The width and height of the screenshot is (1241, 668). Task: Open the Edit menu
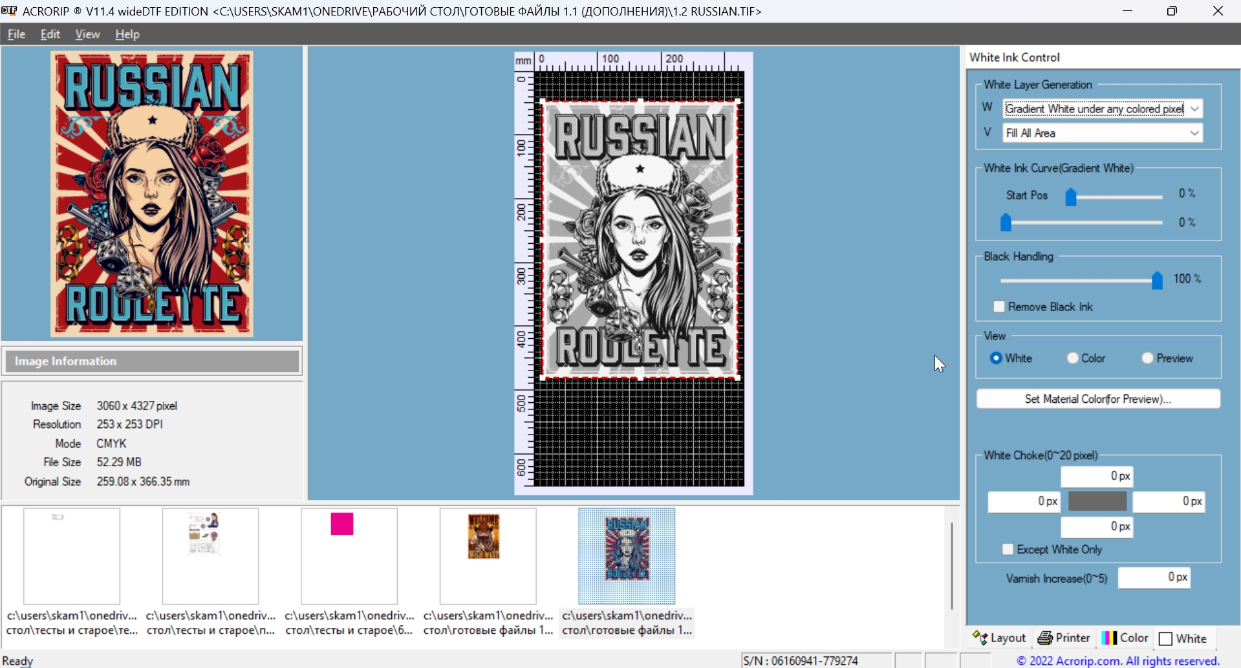pos(50,34)
